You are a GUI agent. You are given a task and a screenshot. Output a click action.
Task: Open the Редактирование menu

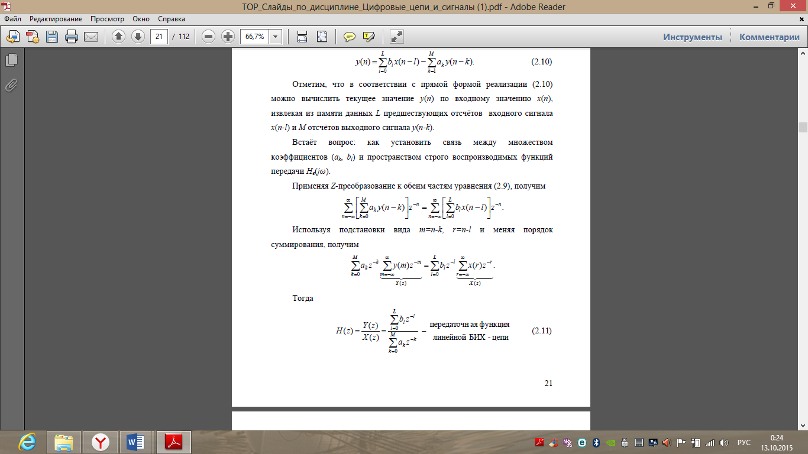coord(56,19)
